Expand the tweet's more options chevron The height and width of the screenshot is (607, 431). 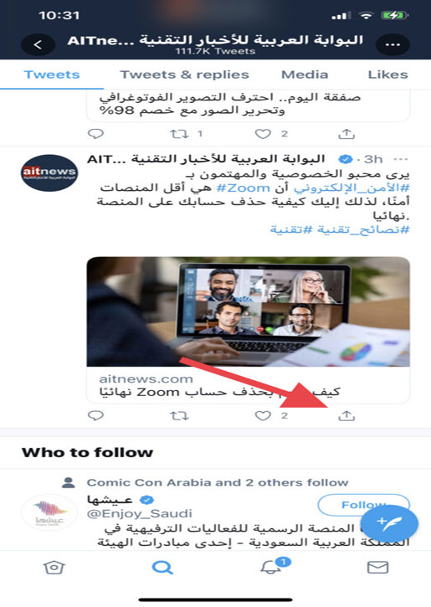tap(400, 159)
